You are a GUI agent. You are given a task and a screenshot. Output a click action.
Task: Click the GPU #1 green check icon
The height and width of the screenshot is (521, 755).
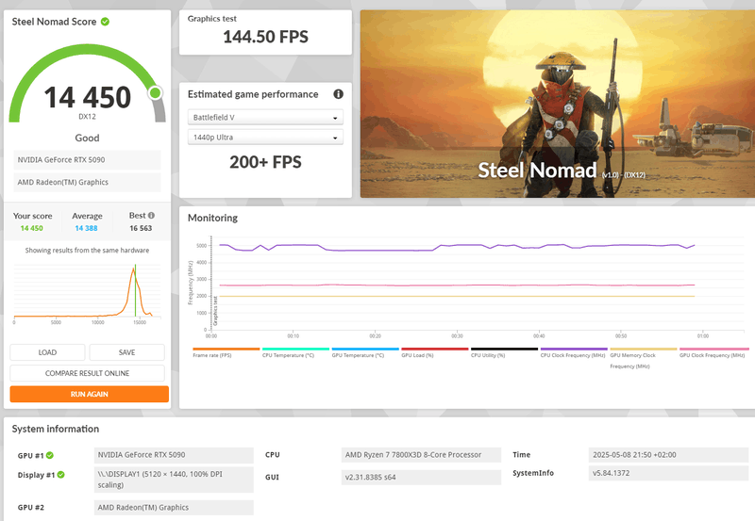click(50, 455)
